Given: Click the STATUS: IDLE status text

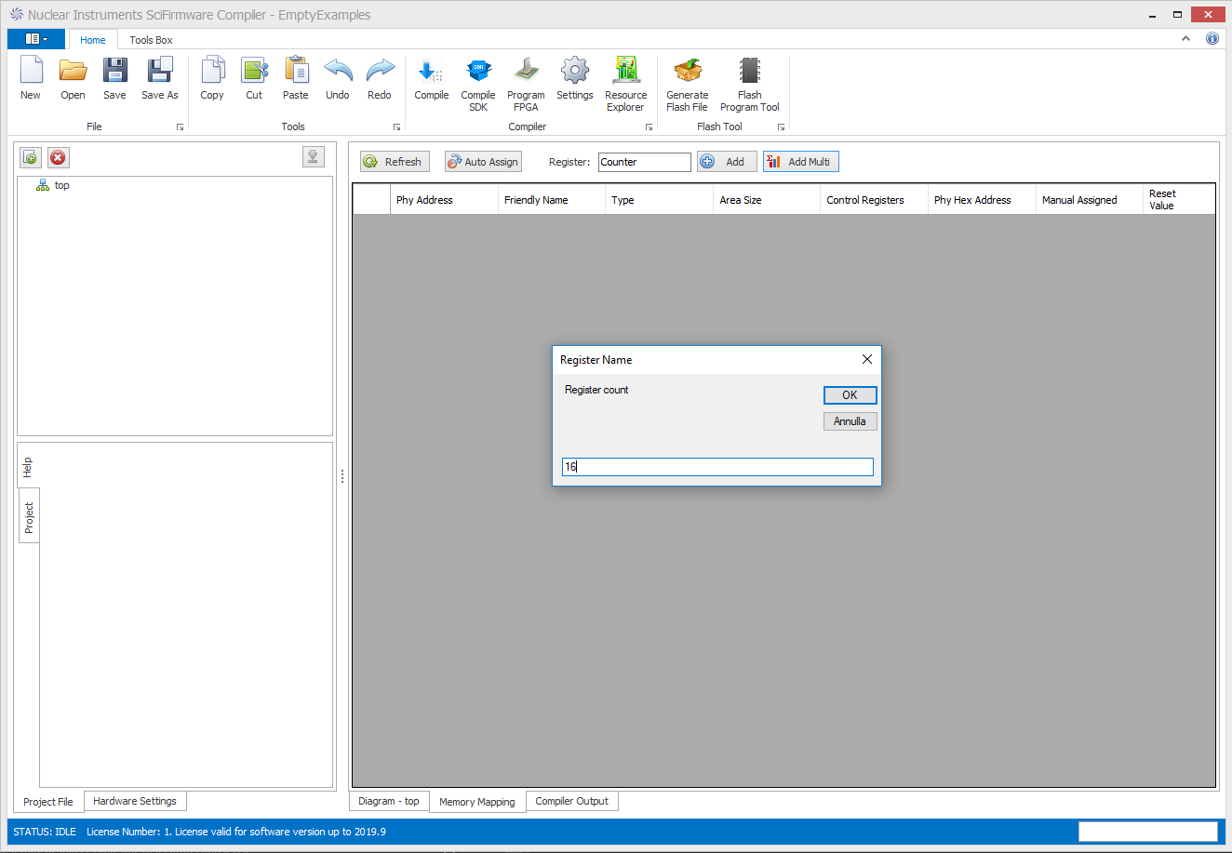Looking at the screenshot, I should click(45, 832).
